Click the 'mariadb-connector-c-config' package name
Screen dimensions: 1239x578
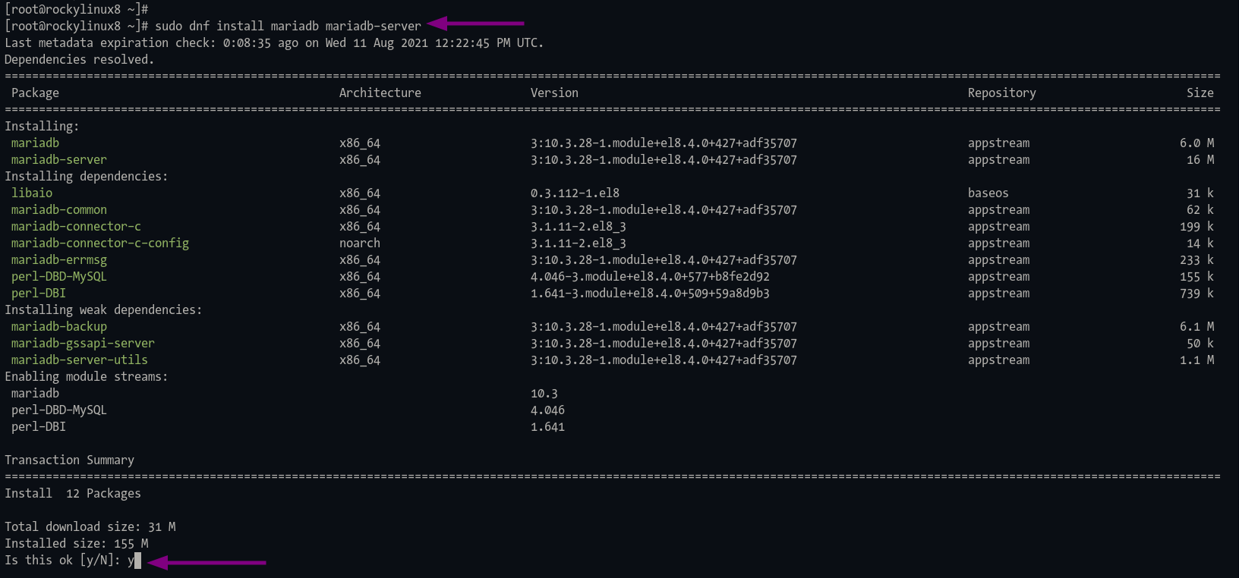(x=100, y=243)
